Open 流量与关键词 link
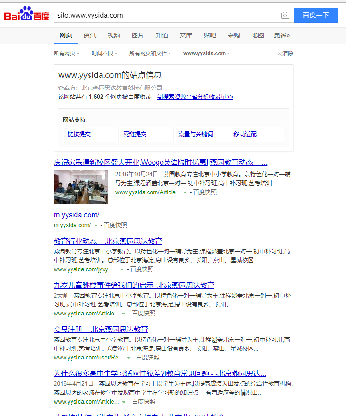The image size is (346, 416). (196, 134)
